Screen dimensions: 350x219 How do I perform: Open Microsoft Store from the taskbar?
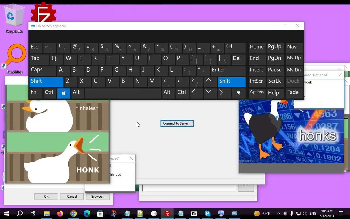100,214
